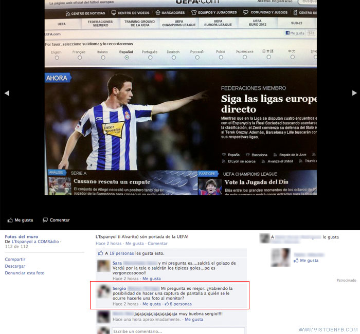
Task: Click the sidebar suggested page thumbnail
Action: click(281, 257)
